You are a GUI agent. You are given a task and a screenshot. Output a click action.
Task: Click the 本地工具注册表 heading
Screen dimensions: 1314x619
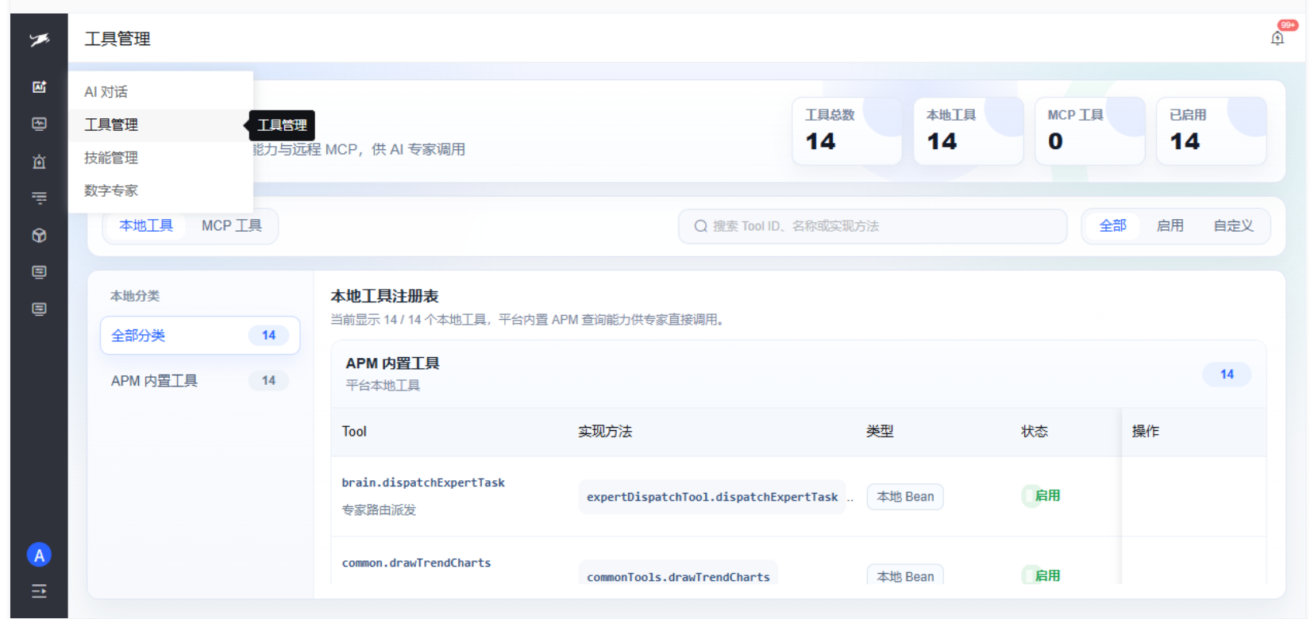coord(384,296)
